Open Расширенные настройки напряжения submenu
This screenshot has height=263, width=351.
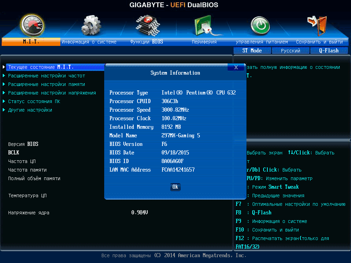pos(52,93)
